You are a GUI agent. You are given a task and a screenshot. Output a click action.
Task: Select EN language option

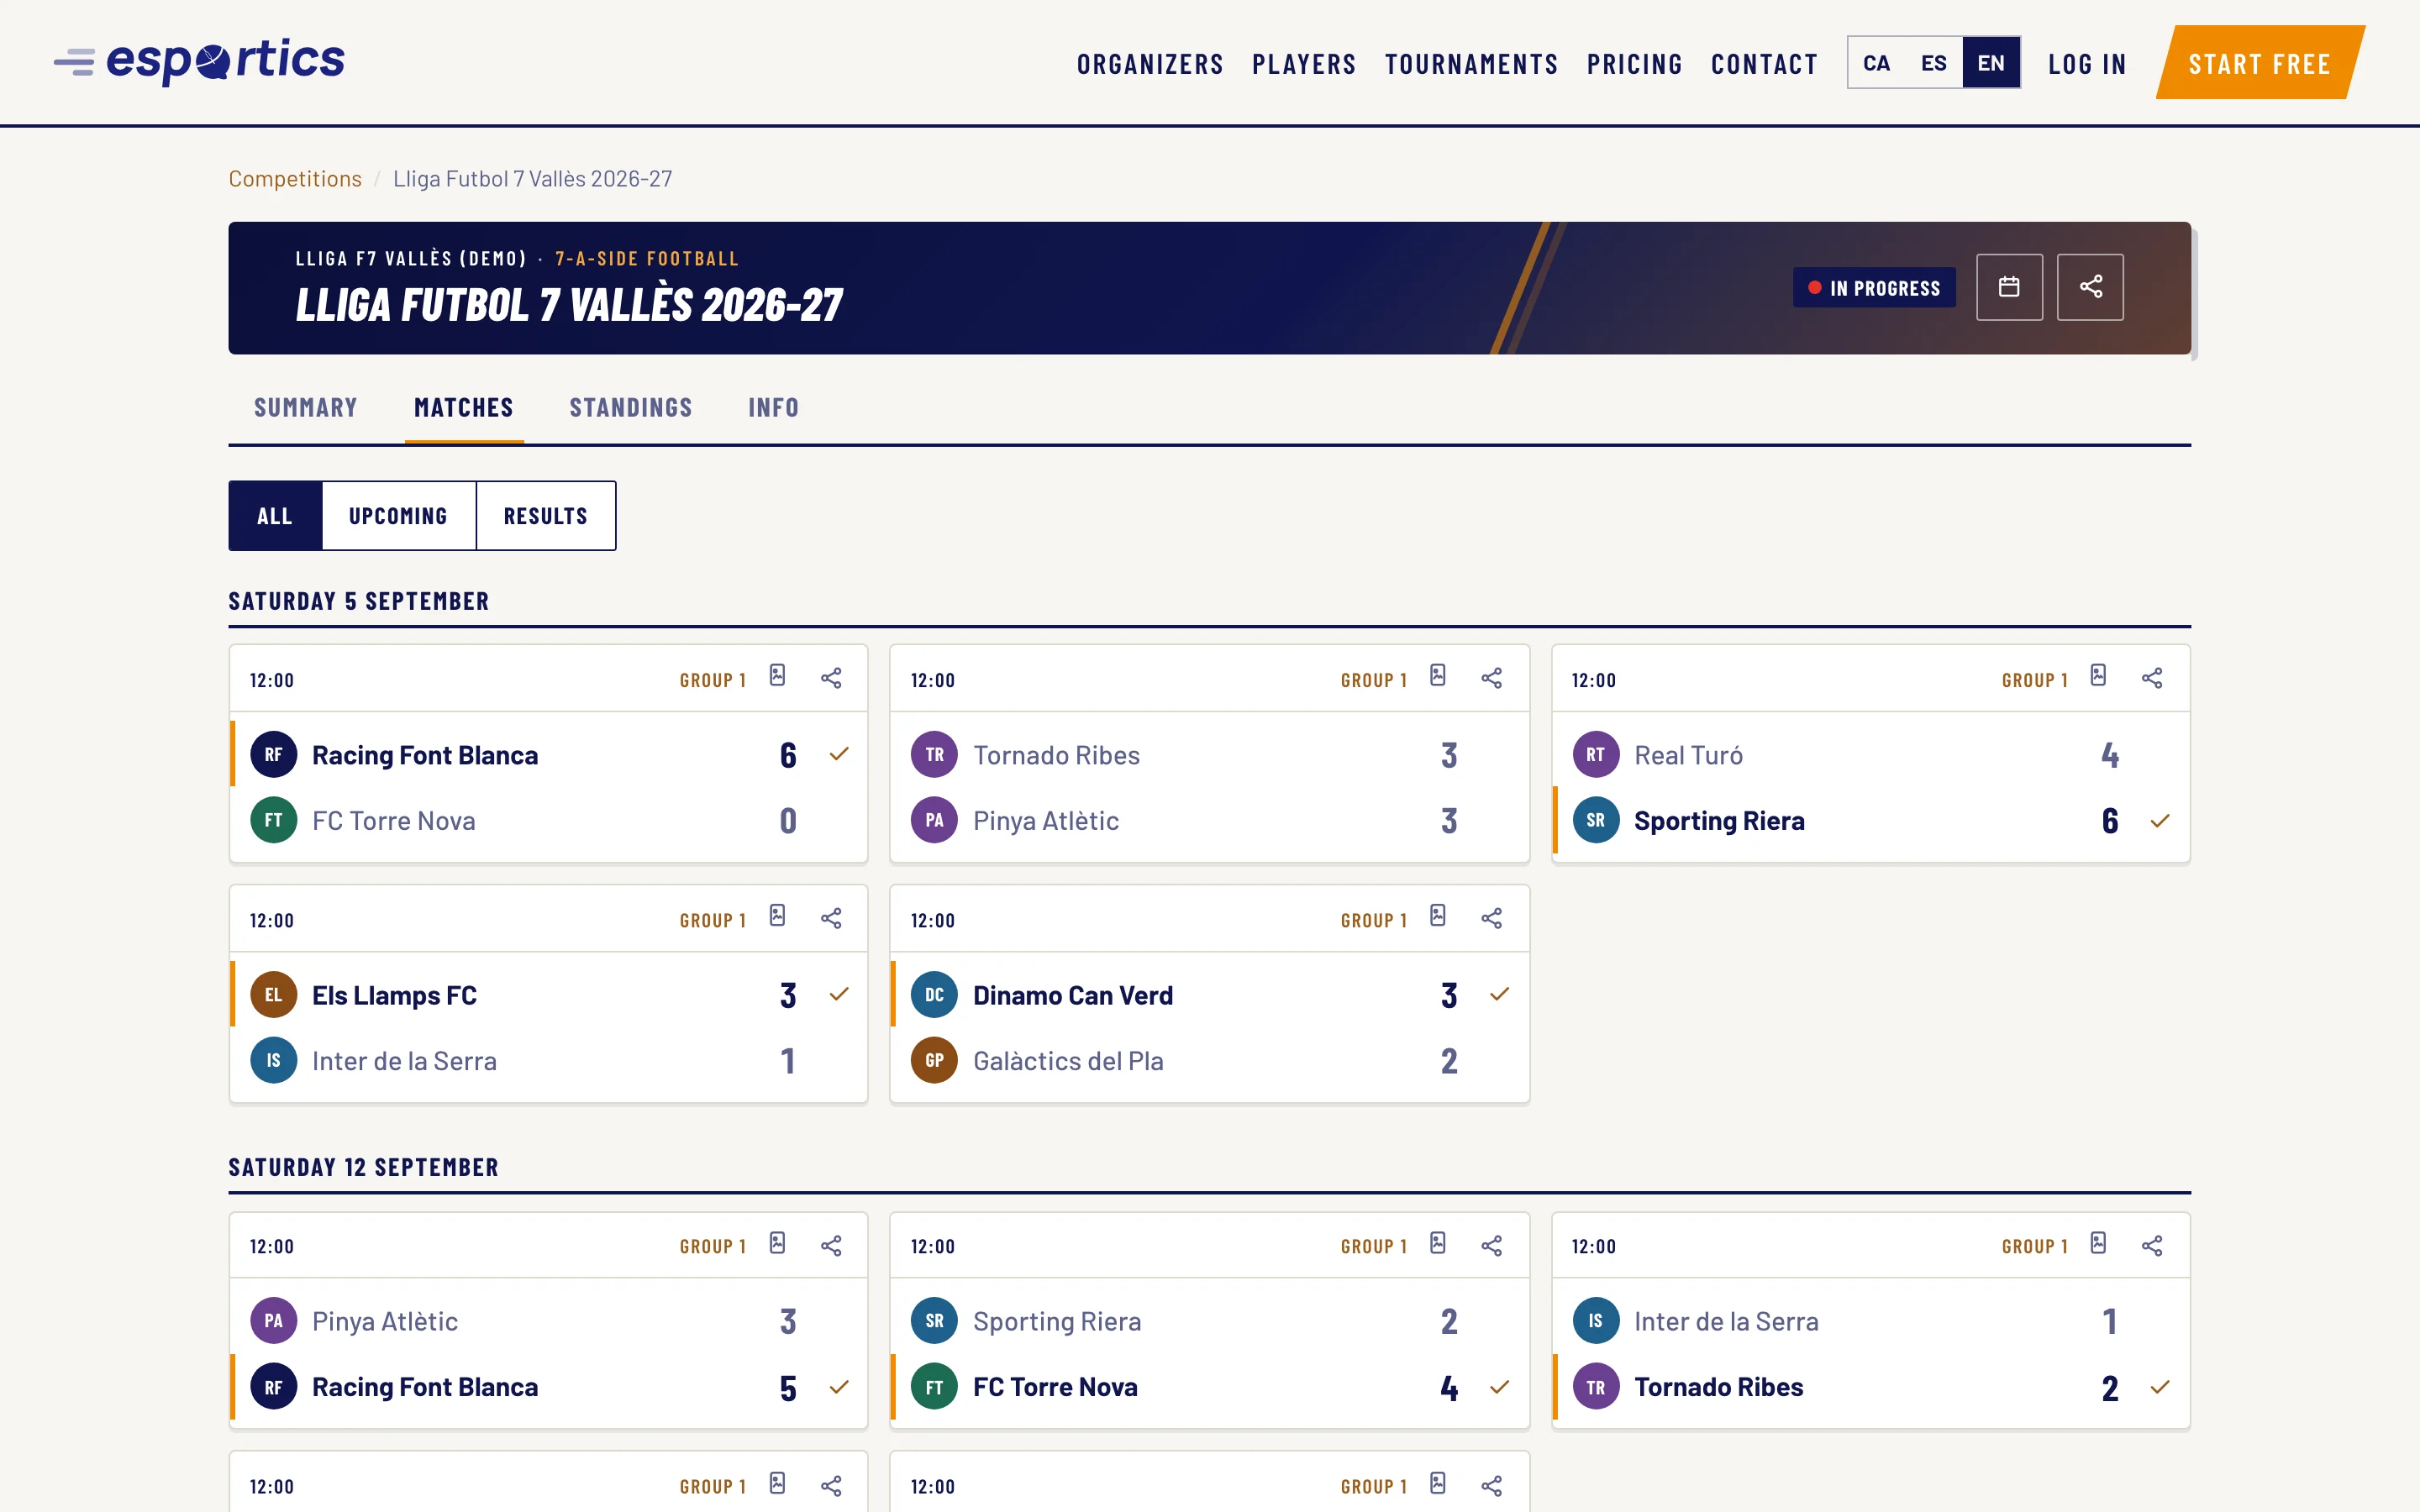pos(1991,63)
